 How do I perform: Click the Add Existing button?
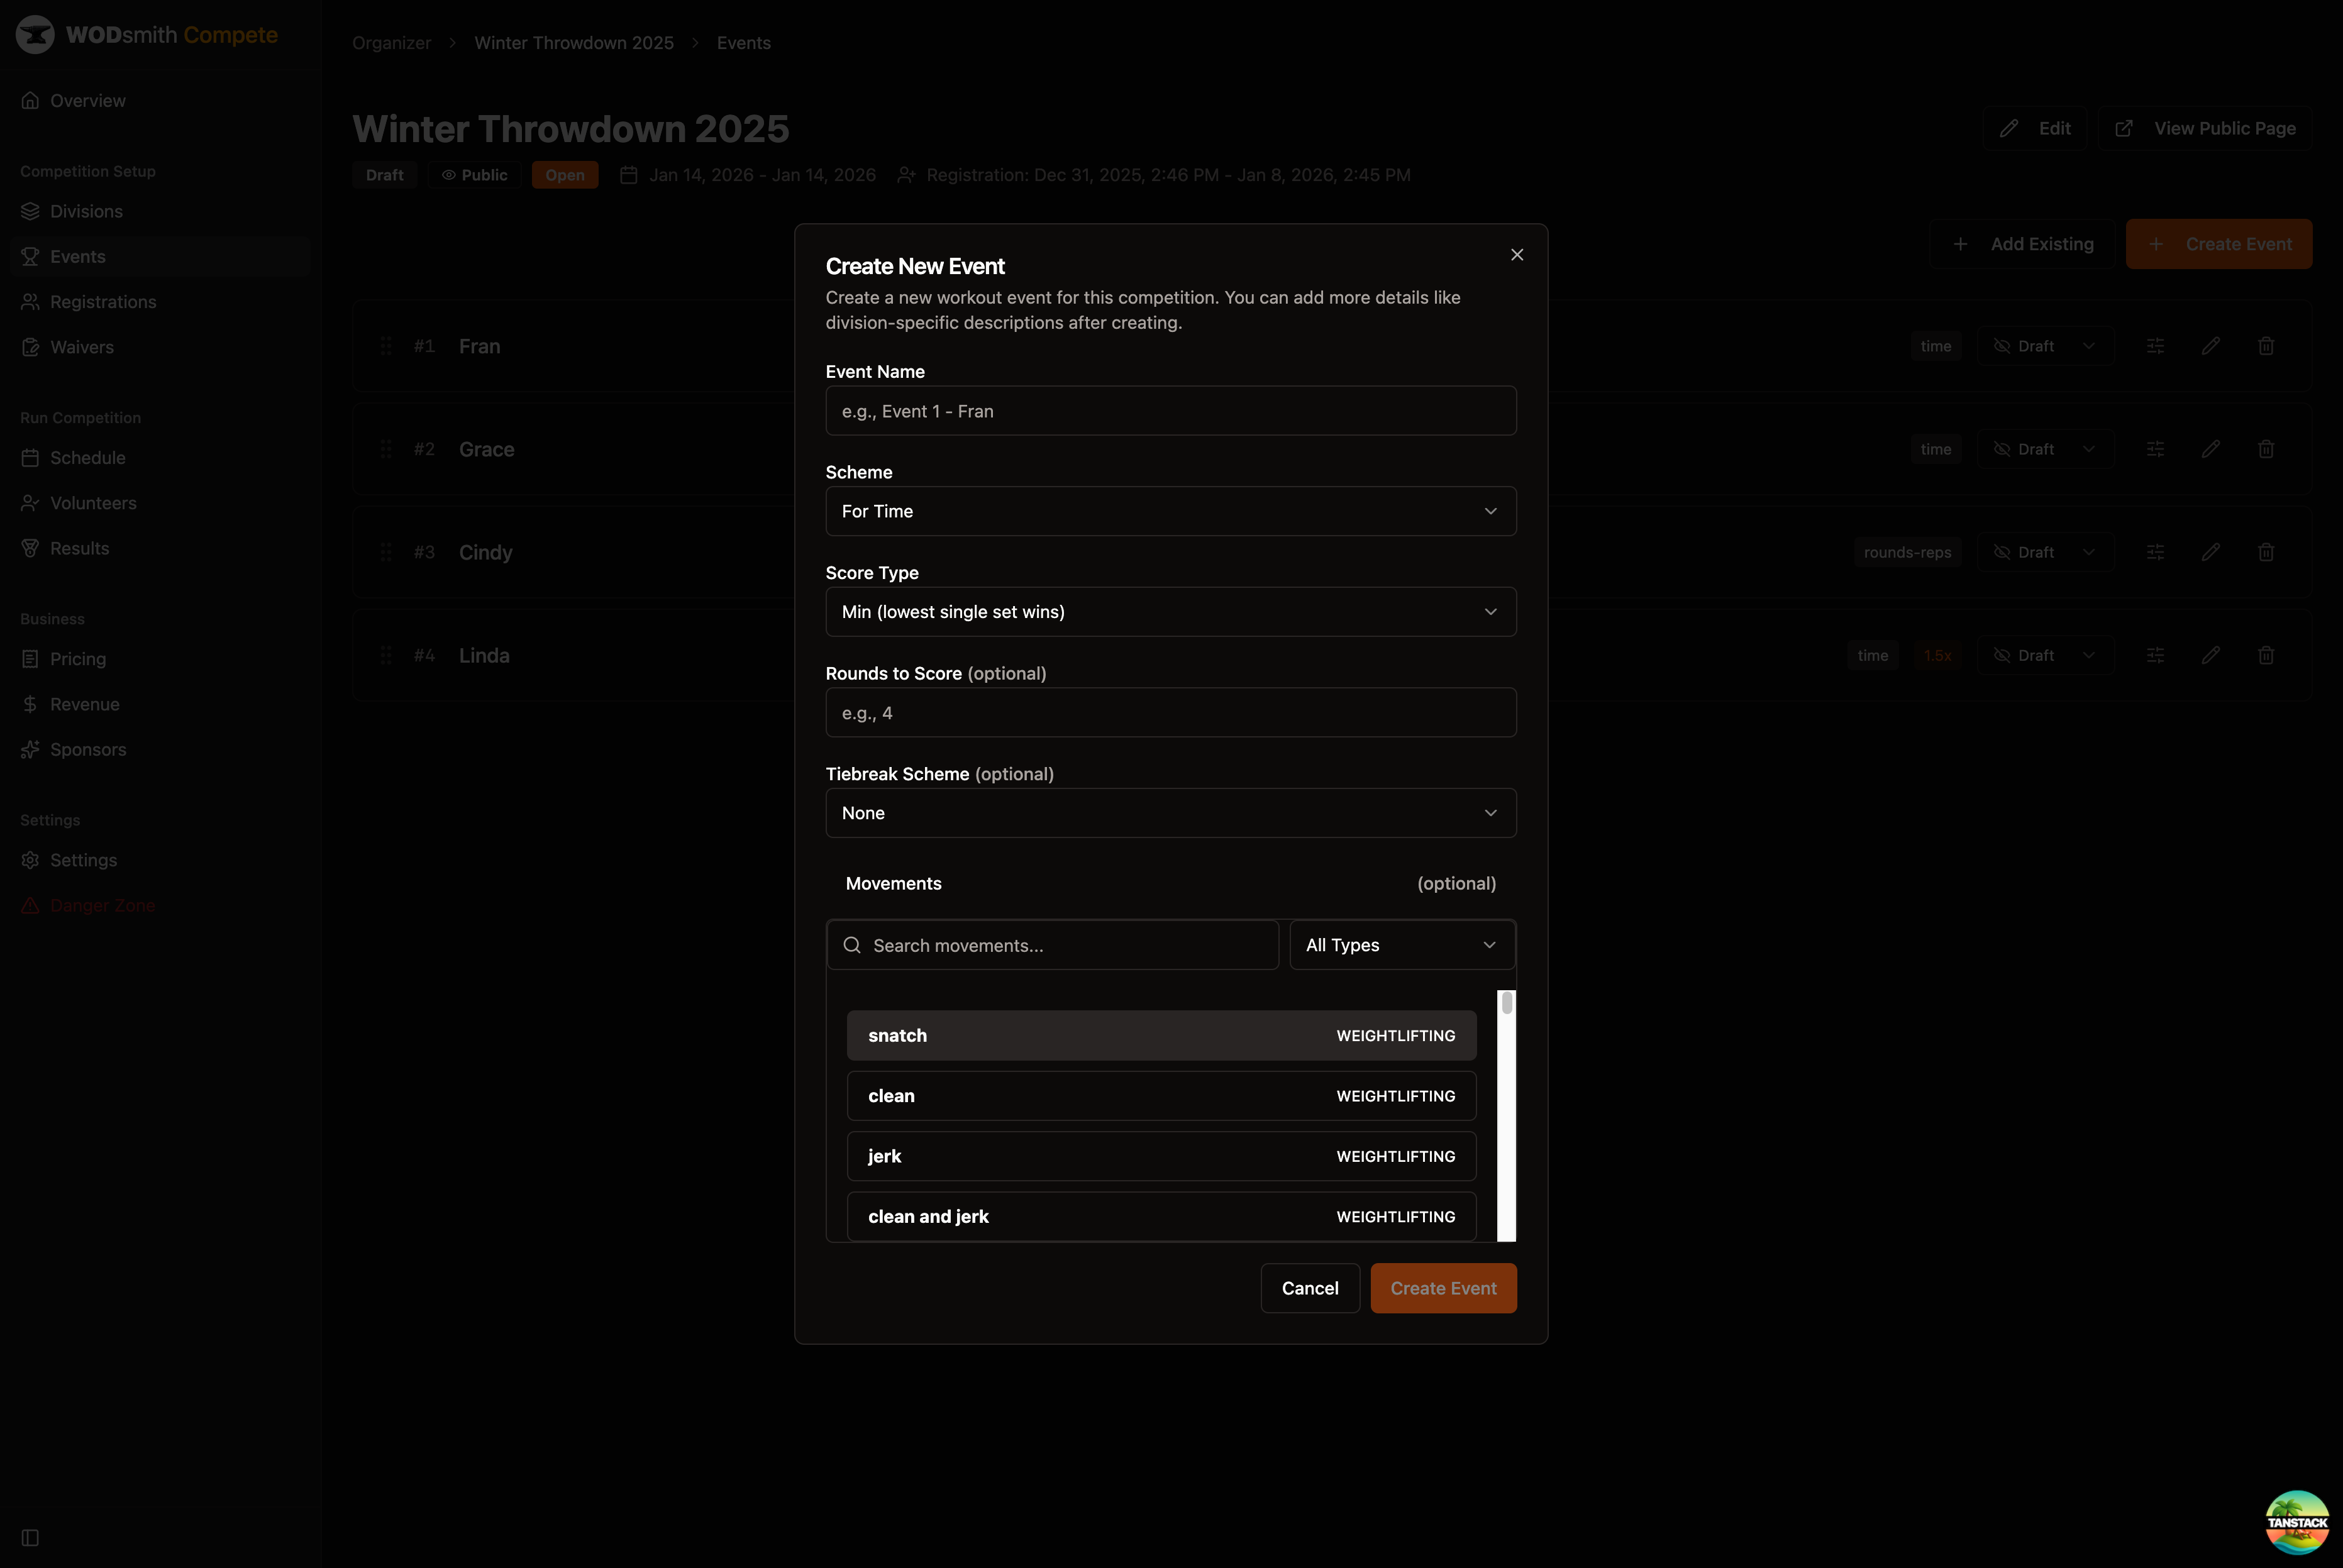(x=2022, y=244)
